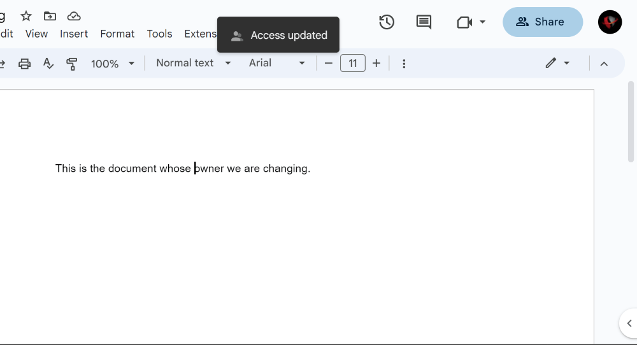Click the Share button
Screen dimensions: 637x345
pos(543,22)
